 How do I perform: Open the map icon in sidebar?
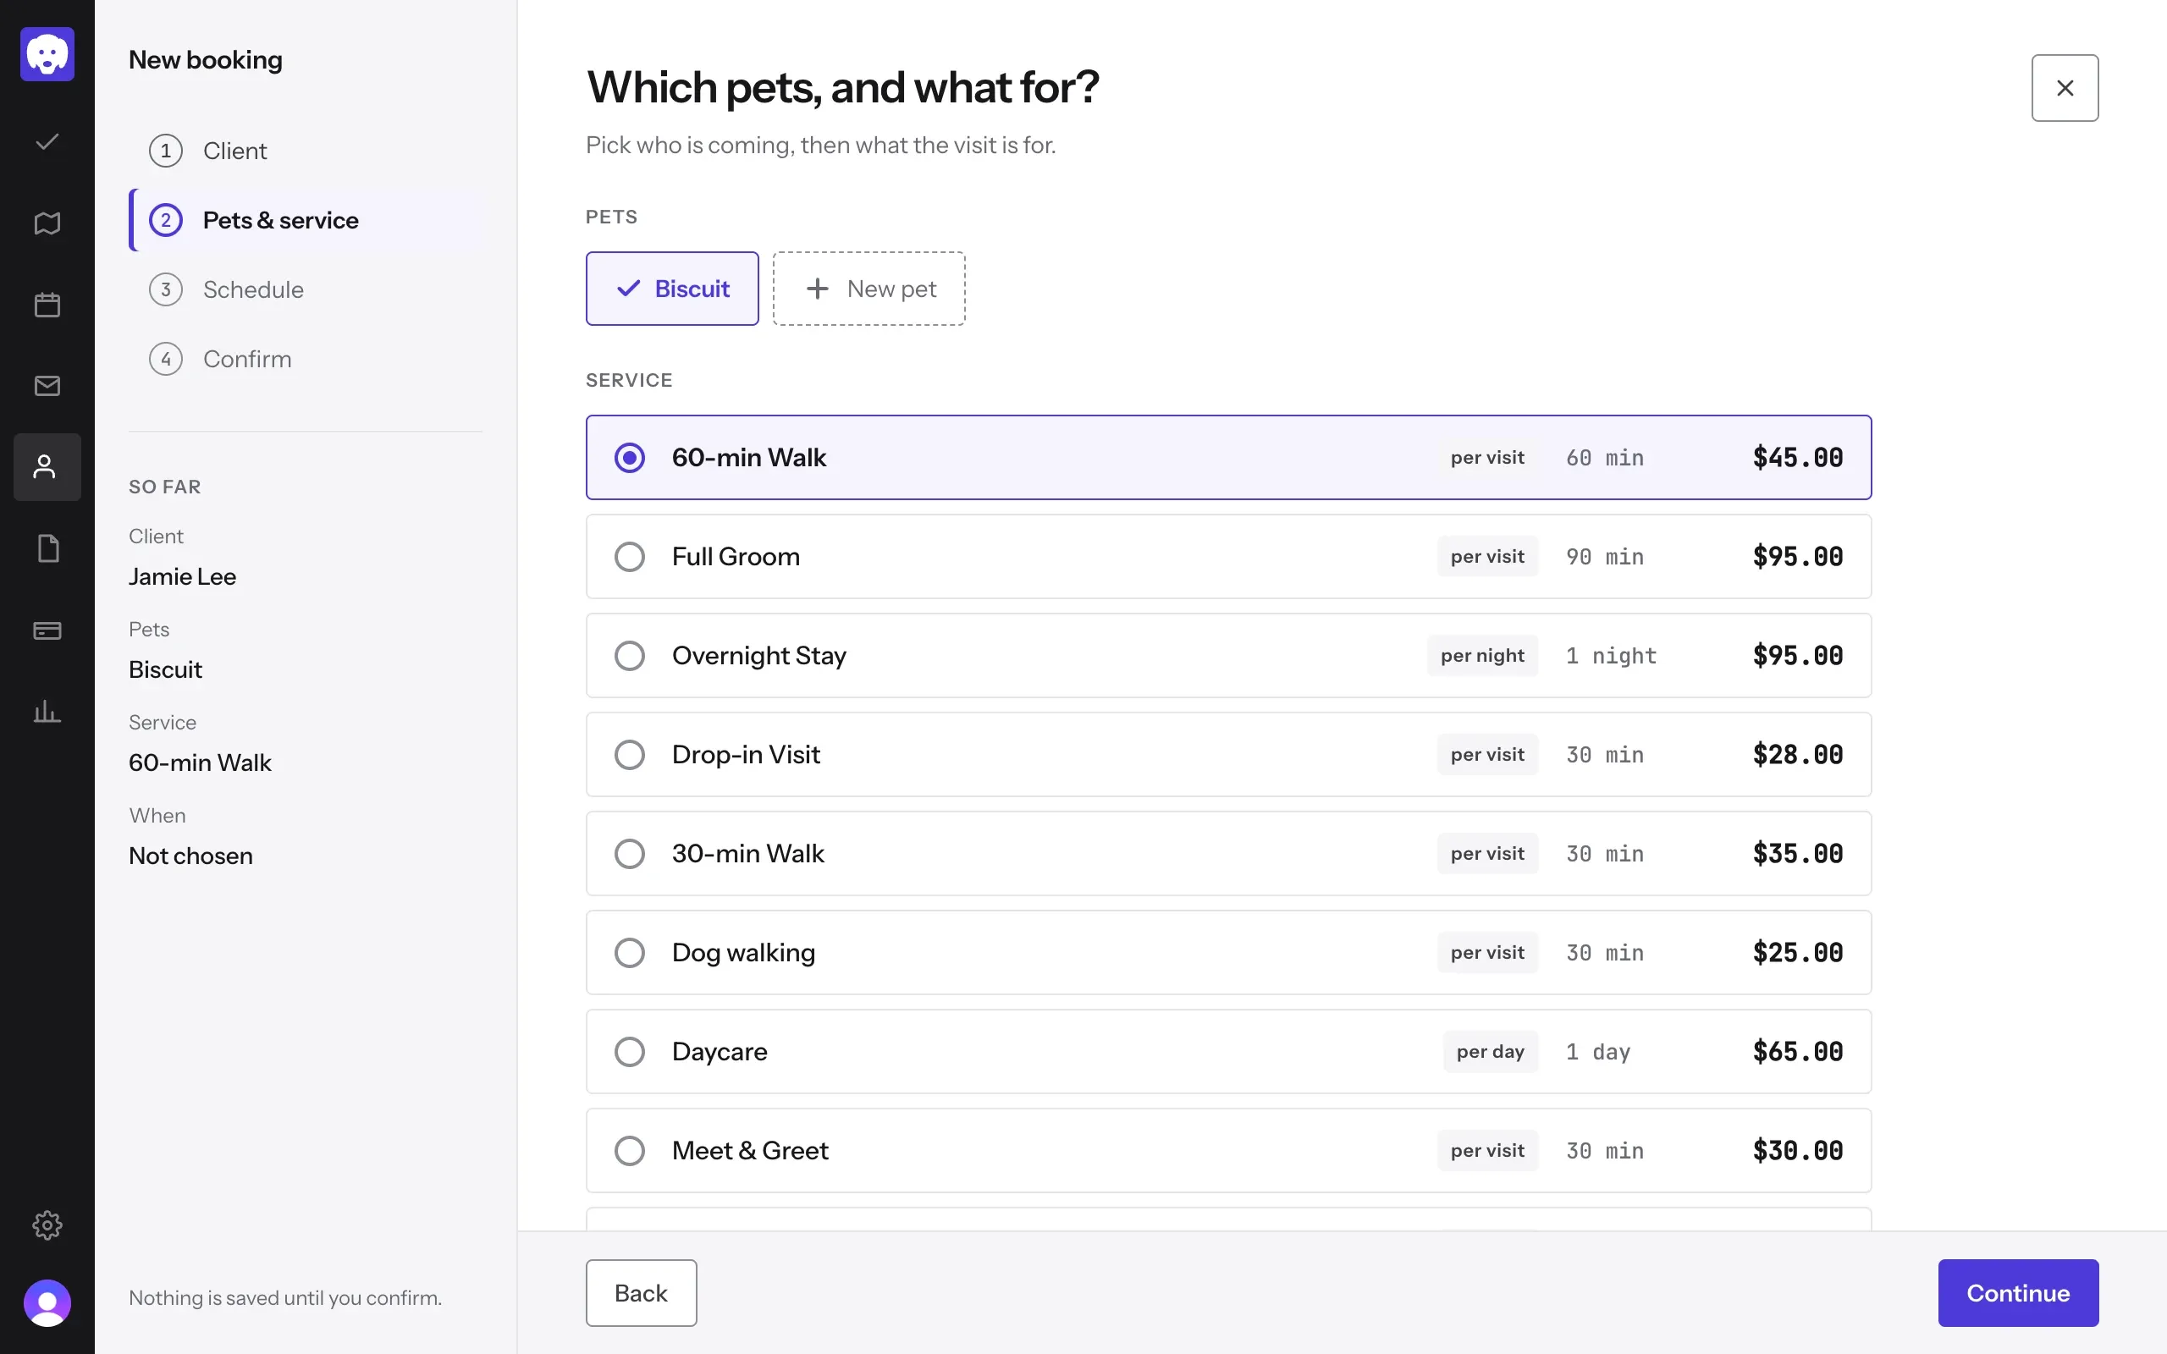click(x=47, y=223)
